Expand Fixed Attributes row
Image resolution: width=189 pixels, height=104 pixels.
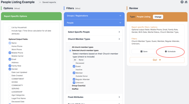click(x=94, y=97)
